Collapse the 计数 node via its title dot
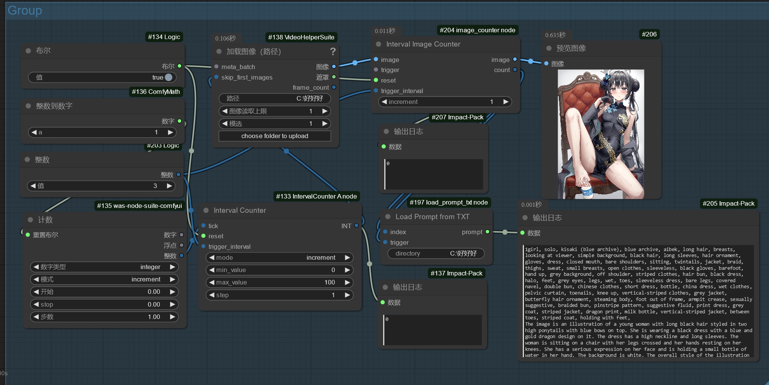Image resolution: width=769 pixels, height=385 pixels. 30,220
